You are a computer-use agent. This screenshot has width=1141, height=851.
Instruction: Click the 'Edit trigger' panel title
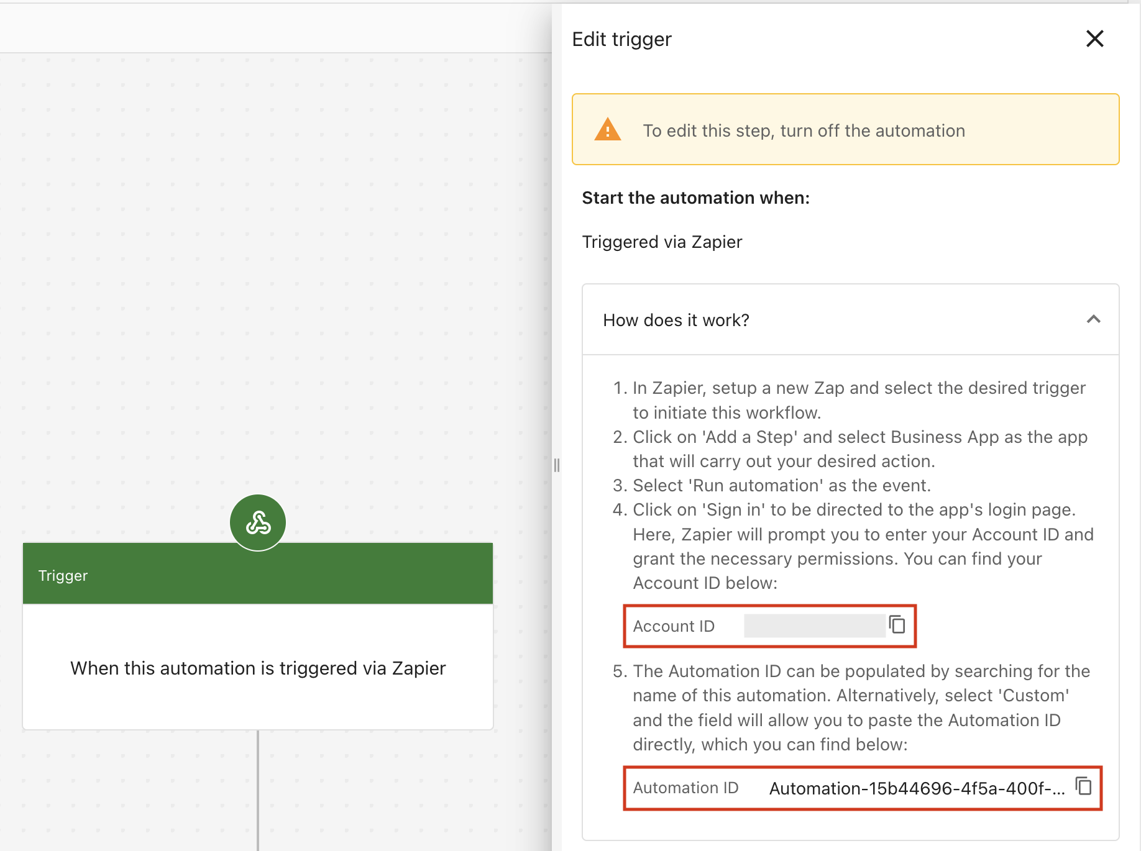[621, 39]
